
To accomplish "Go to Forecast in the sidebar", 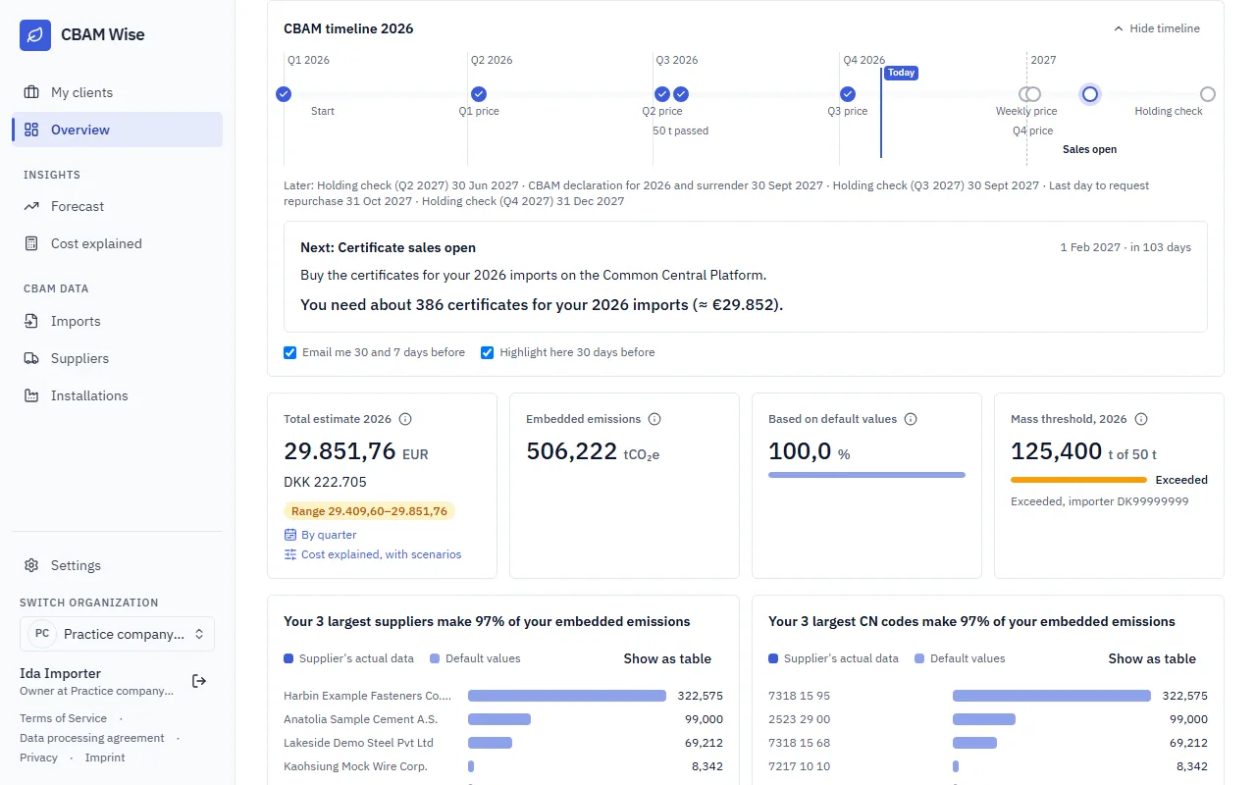I will point(118,206).
